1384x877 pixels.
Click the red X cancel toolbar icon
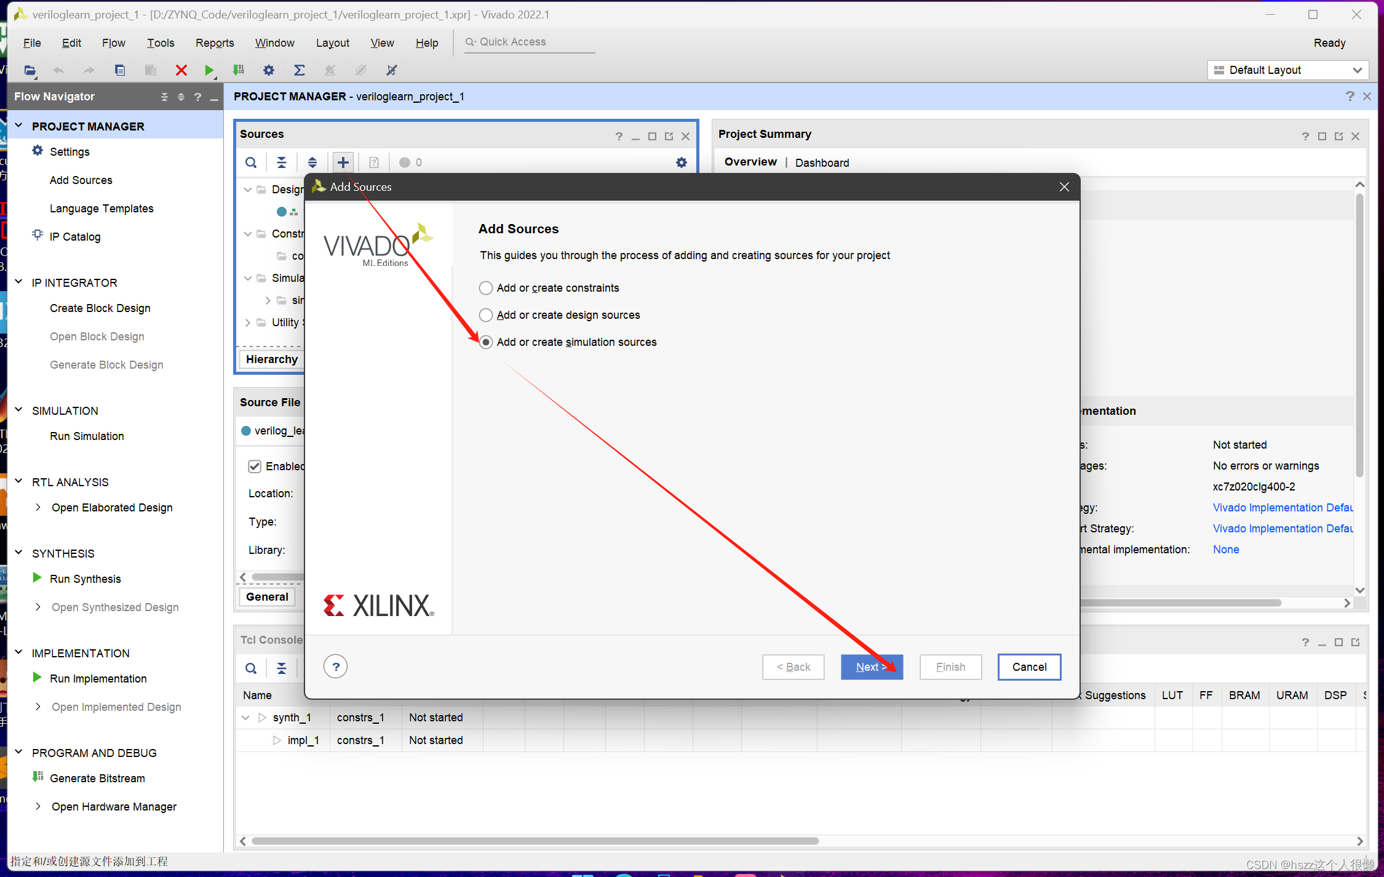pos(181,70)
